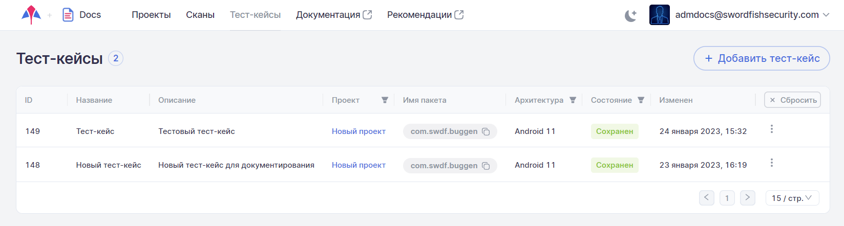
Task: Filter by the Проект column
Action: pos(385,100)
